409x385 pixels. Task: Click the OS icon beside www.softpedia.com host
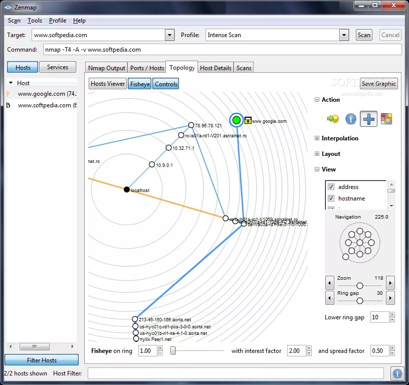click(9, 105)
